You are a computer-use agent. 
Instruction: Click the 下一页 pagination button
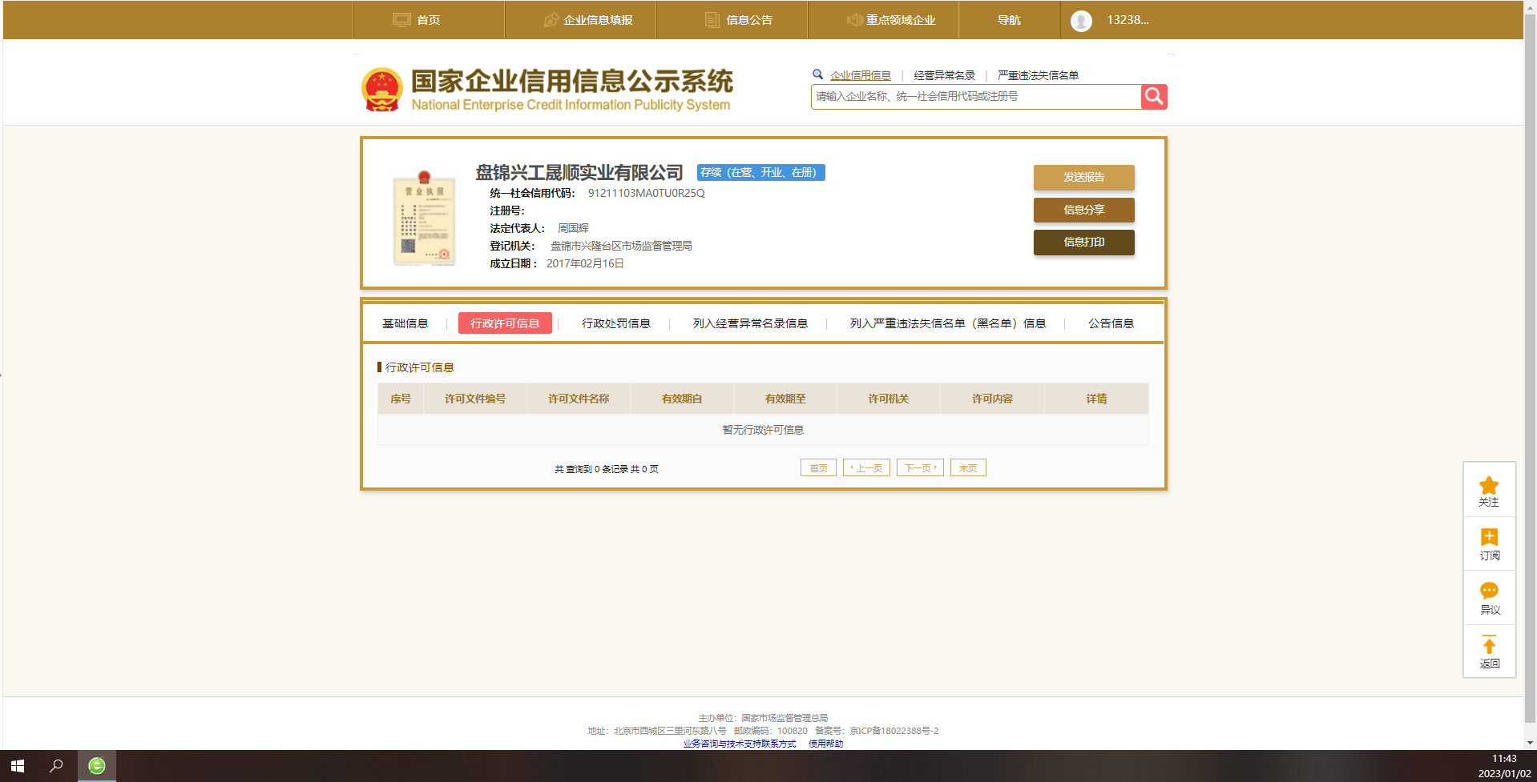tap(920, 468)
